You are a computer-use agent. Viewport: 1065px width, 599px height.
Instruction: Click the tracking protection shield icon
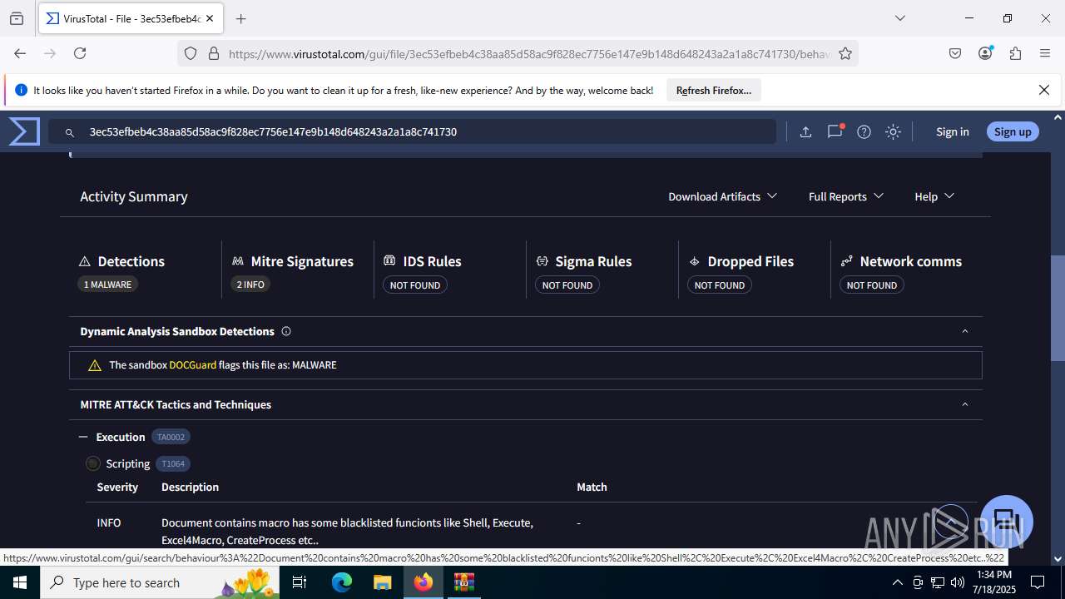[191, 53]
